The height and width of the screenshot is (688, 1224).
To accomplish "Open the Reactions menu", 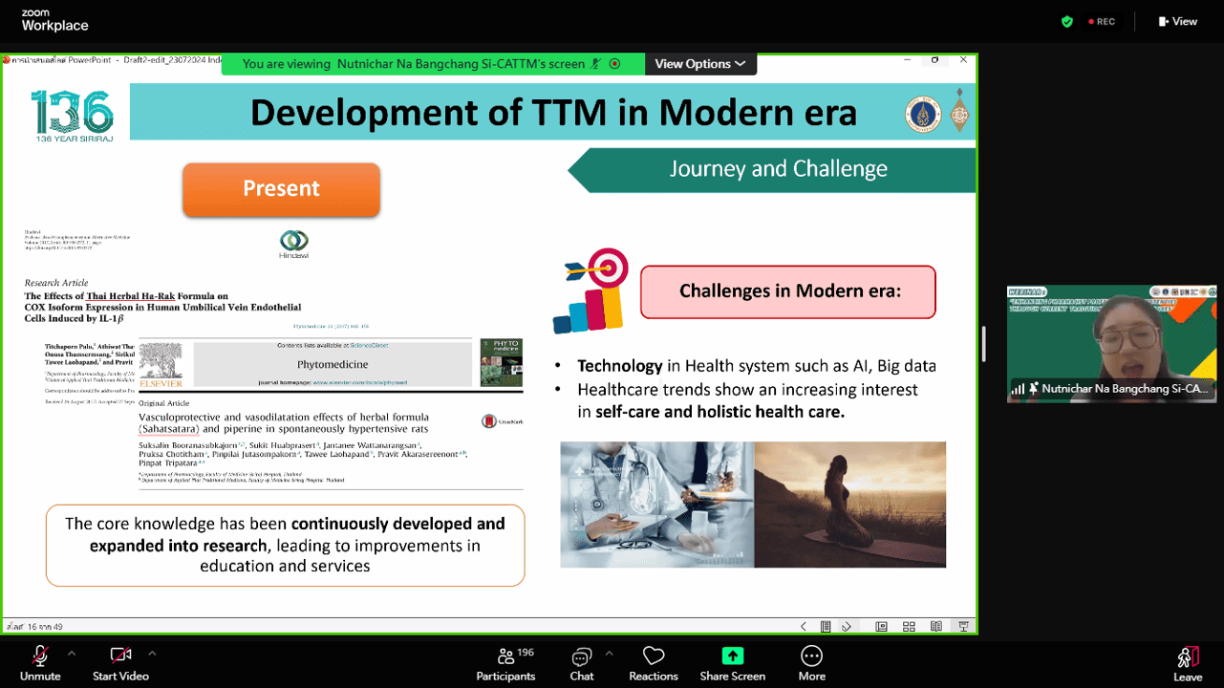I will point(654,662).
